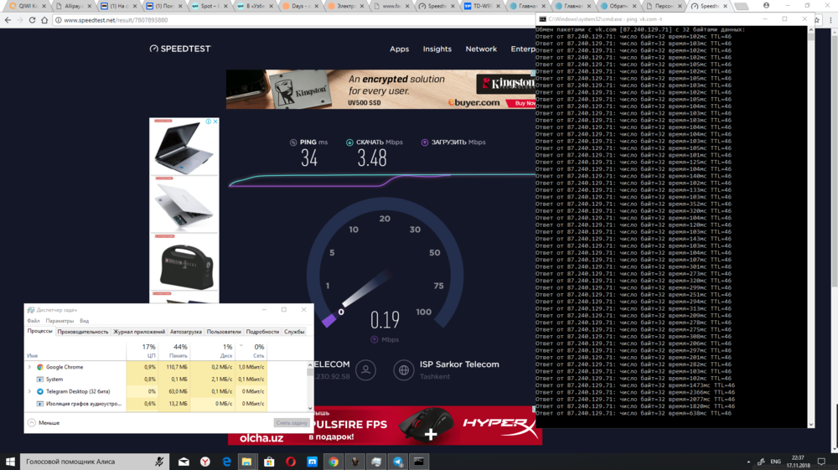Switch to the Подробности tab

point(262,332)
